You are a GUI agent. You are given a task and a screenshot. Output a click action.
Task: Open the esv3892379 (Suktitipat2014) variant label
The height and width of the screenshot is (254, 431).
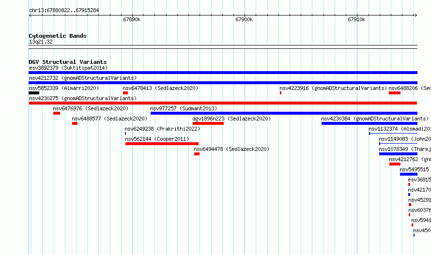pos(68,68)
